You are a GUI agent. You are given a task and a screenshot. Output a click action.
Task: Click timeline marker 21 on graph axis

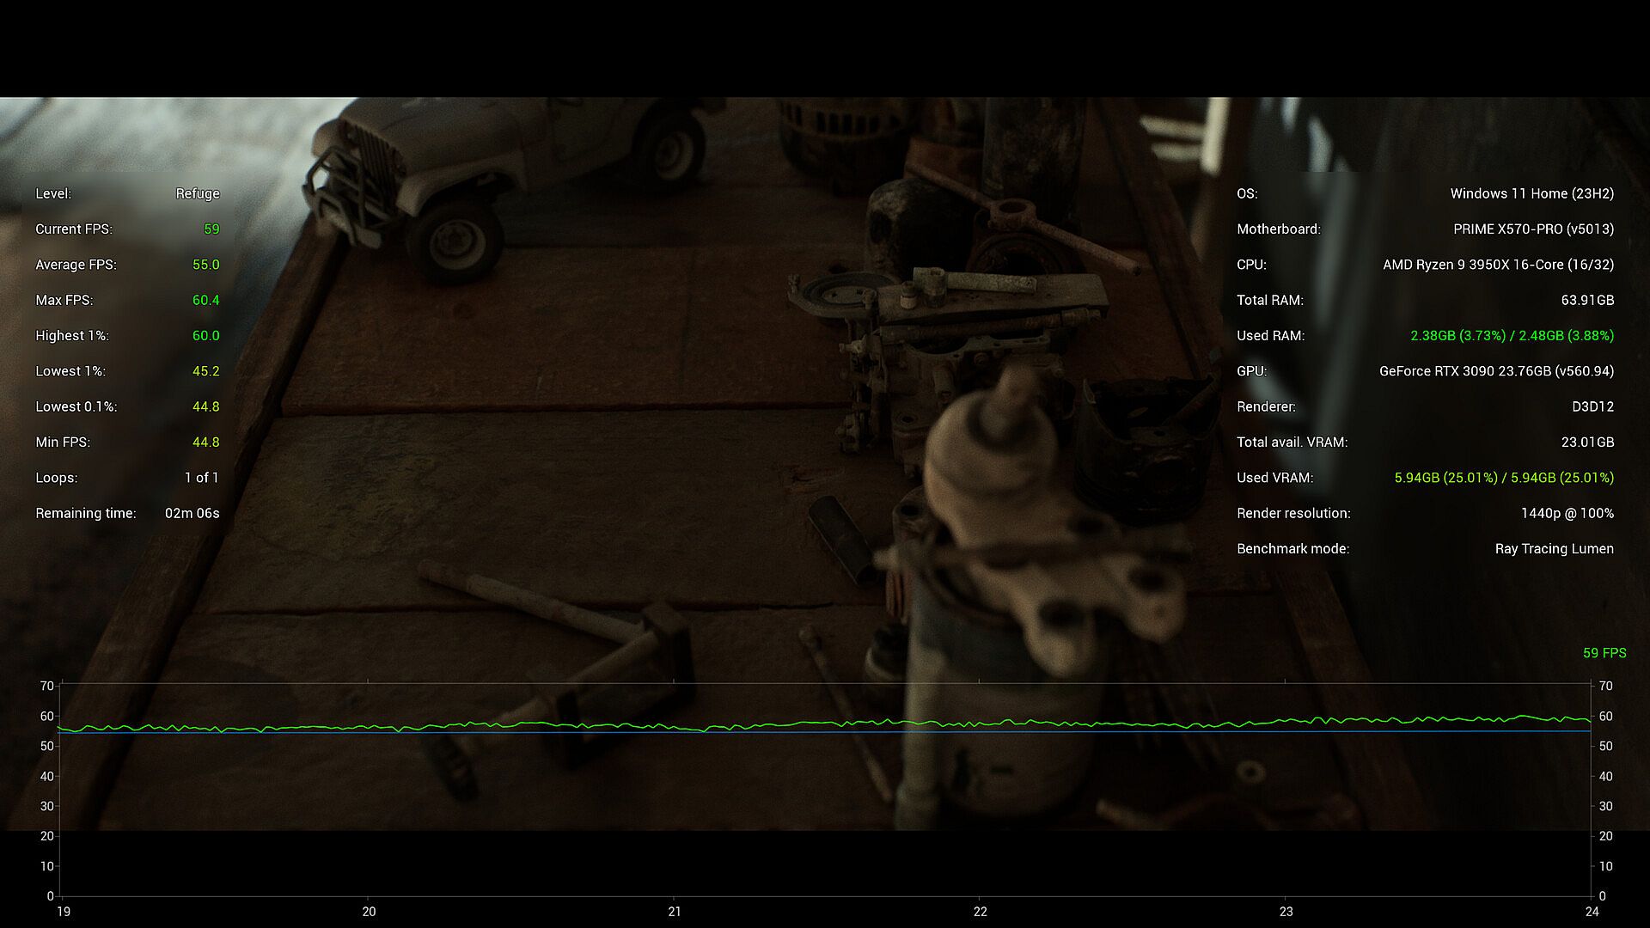tap(675, 912)
